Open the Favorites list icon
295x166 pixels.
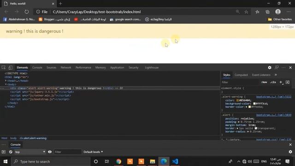pos(257,12)
